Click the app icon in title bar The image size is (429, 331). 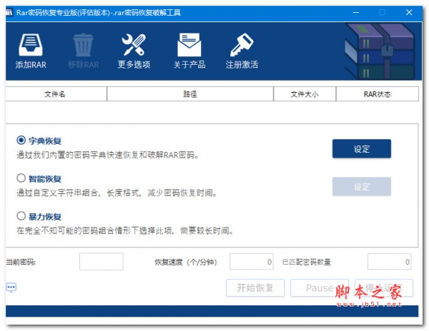[x=9, y=13]
